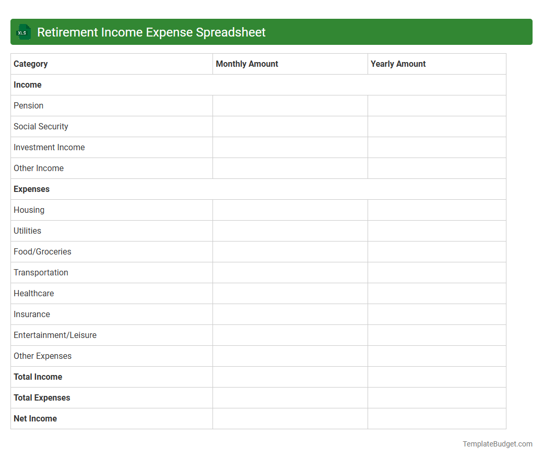Select the Retirement Income Expense Spreadsheet title

click(151, 32)
